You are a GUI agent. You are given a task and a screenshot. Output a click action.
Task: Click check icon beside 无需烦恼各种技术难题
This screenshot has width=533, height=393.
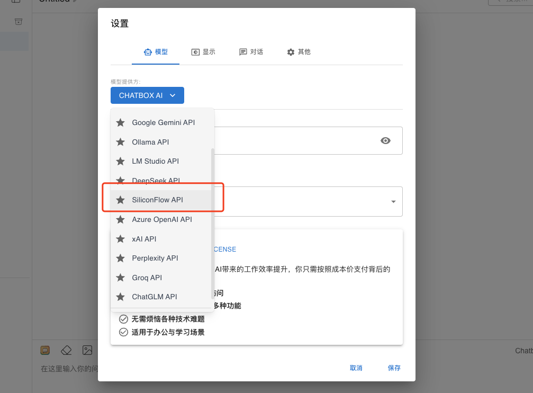point(123,319)
